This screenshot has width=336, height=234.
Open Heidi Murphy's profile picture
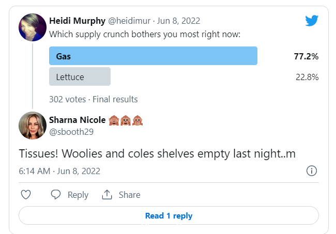point(33,27)
